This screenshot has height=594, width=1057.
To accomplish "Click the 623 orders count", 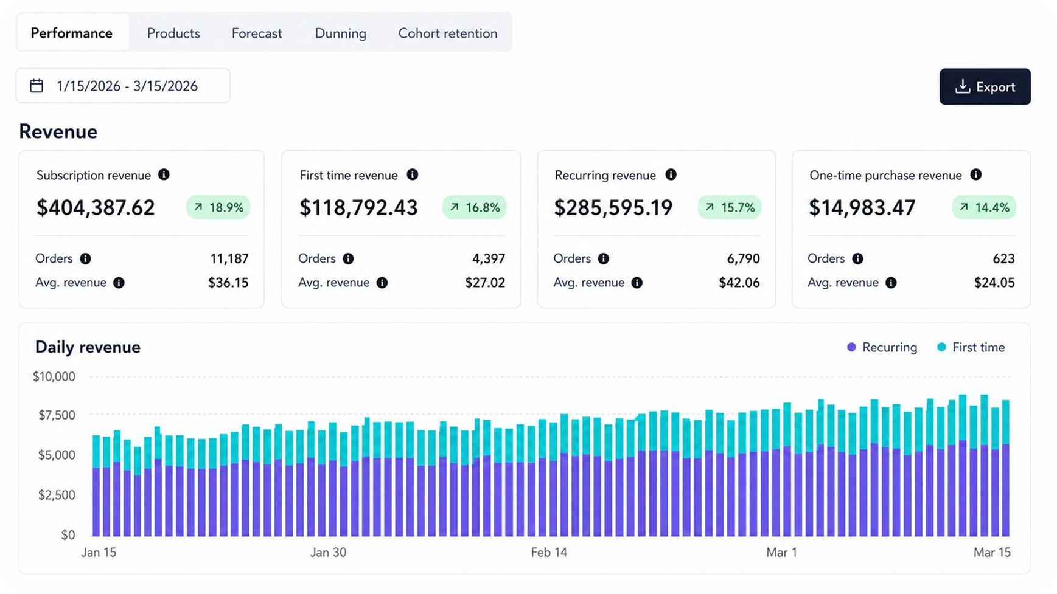I will pyautogui.click(x=1003, y=258).
